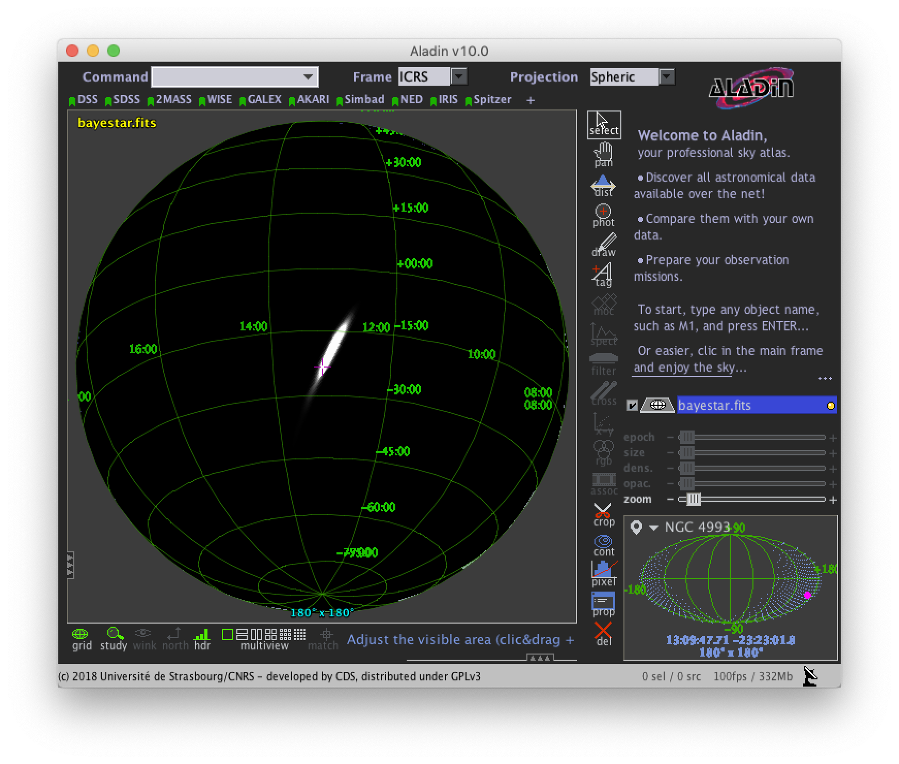
Task: Click the '0 sel / 0 src' status text
Action: click(671, 676)
